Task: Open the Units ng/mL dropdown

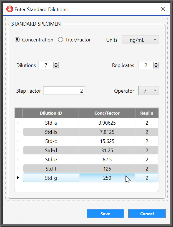Action: [140, 40]
